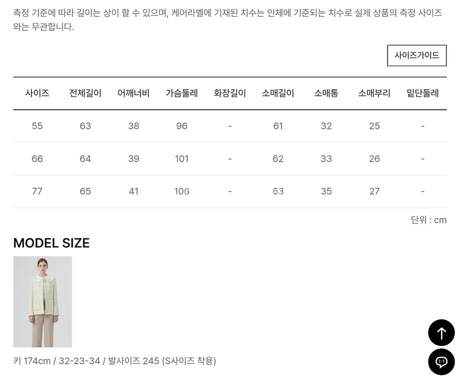Click the 어깨너비 column header
Screen dimensions: 460x380
[134, 93]
